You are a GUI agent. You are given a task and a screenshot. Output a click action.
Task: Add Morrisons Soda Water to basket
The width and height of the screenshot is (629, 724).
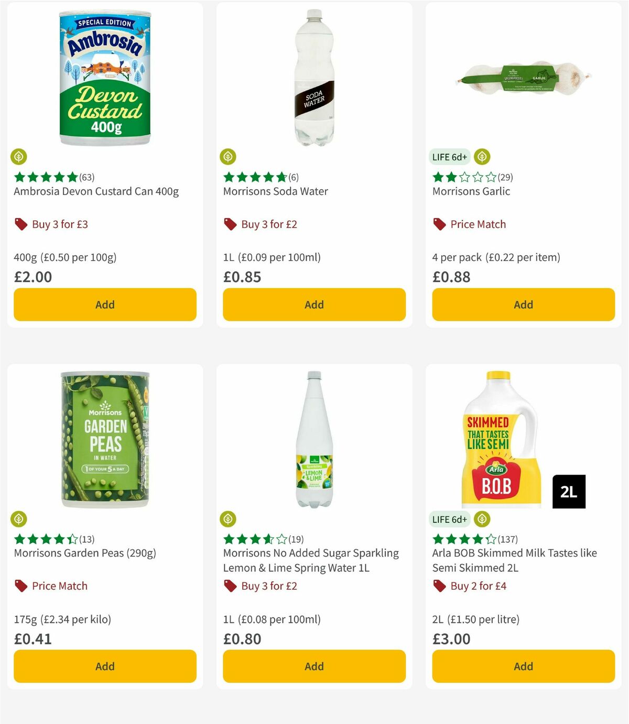point(313,305)
